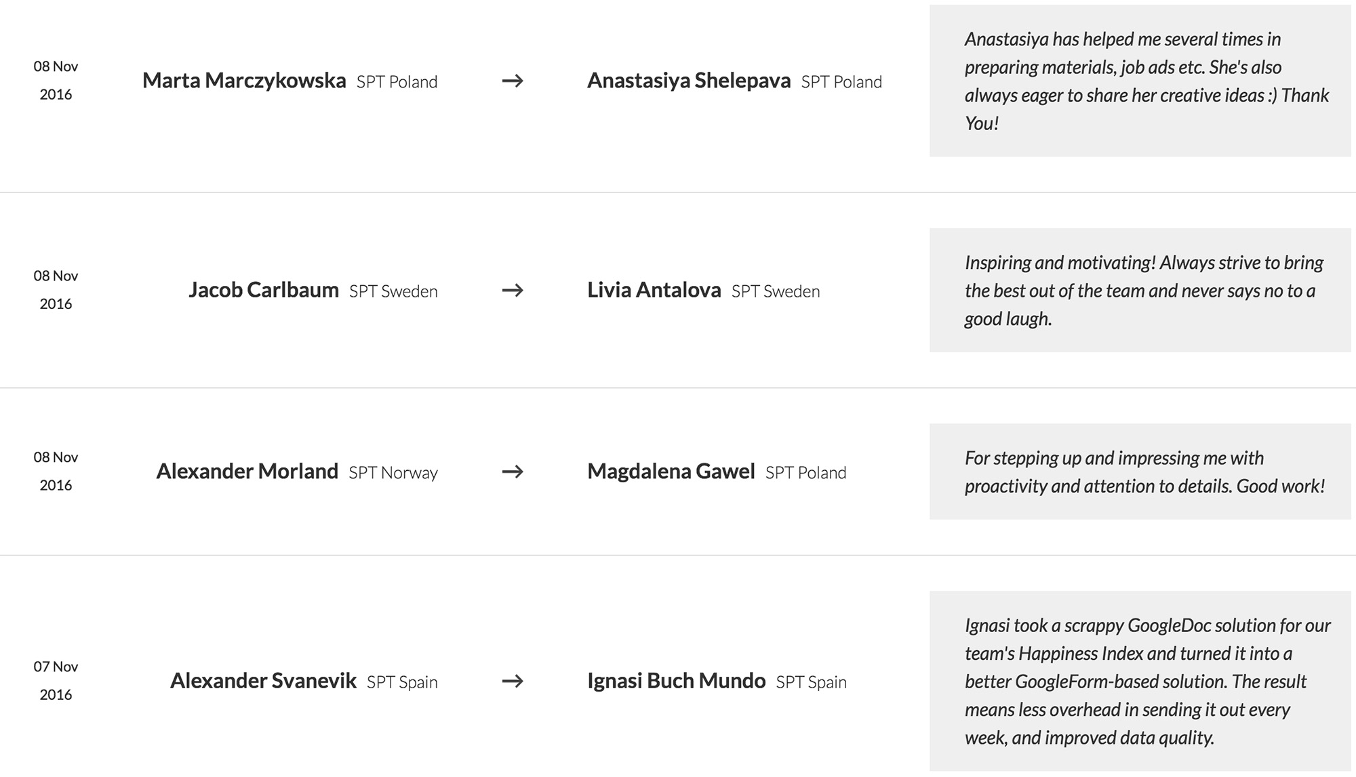This screenshot has width=1356, height=777.
Task: Click arrow between Marta Marczykowska and Anastasiya Shelepava
Action: click(x=513, y=81)
